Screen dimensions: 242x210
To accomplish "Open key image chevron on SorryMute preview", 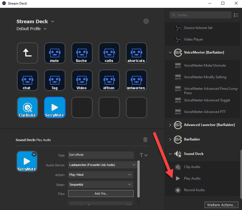I will coord(34,154).
